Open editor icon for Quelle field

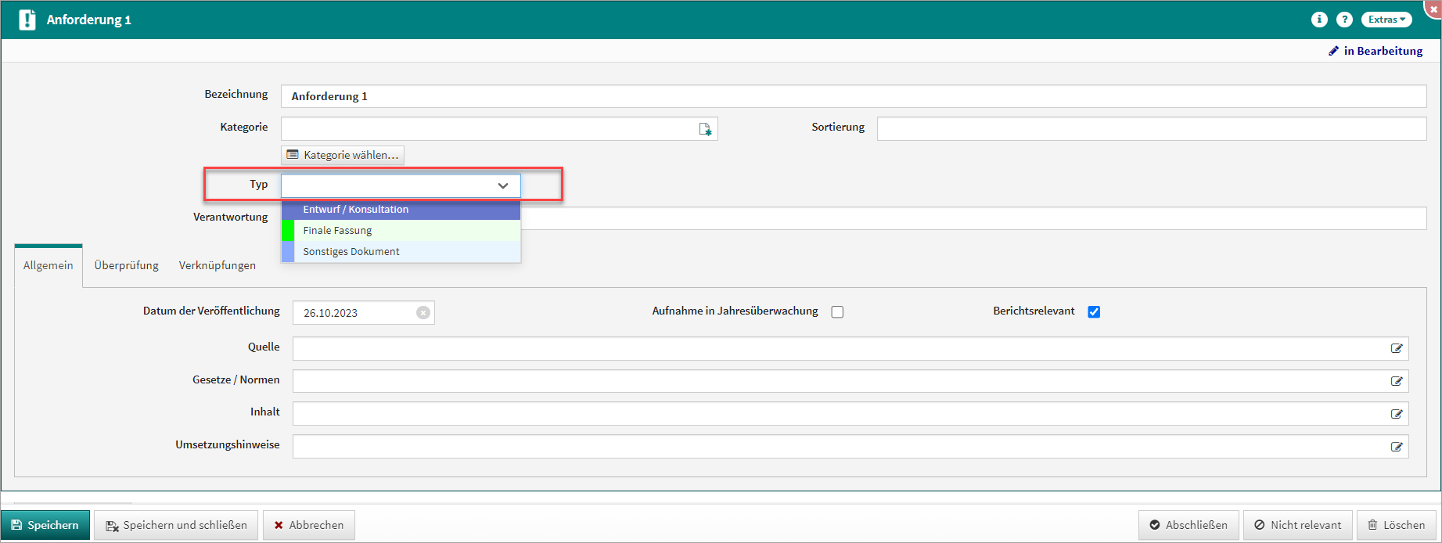[1397, 349]
